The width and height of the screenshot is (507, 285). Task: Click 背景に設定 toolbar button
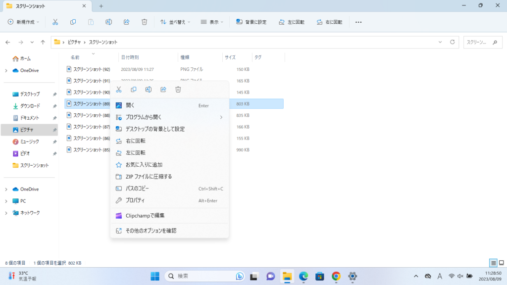coord(252,22)
